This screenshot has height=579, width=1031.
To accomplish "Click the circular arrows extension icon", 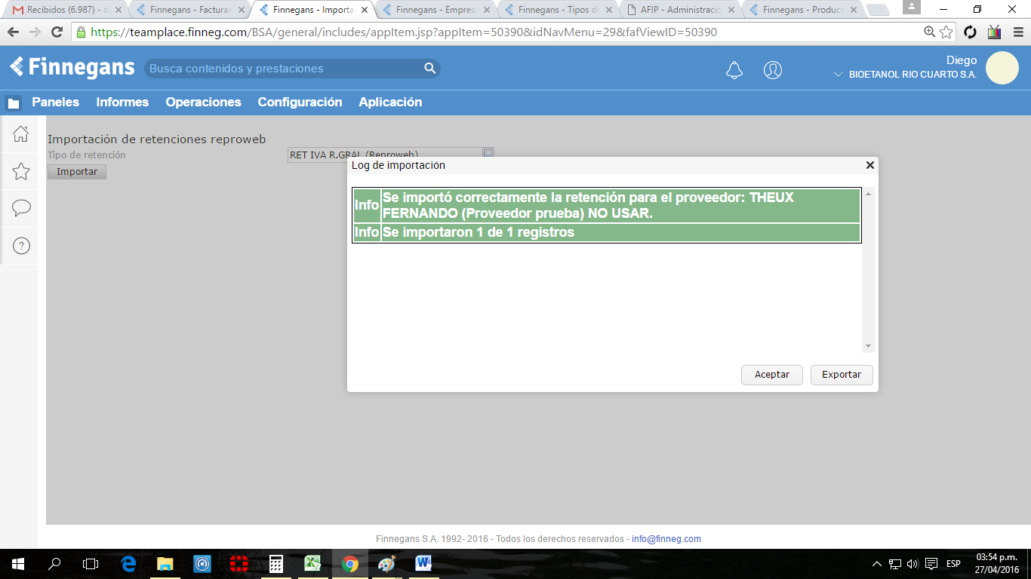I will pos(971,32).
